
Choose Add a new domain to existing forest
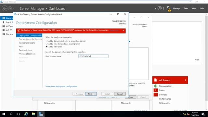tap(46, 44)
